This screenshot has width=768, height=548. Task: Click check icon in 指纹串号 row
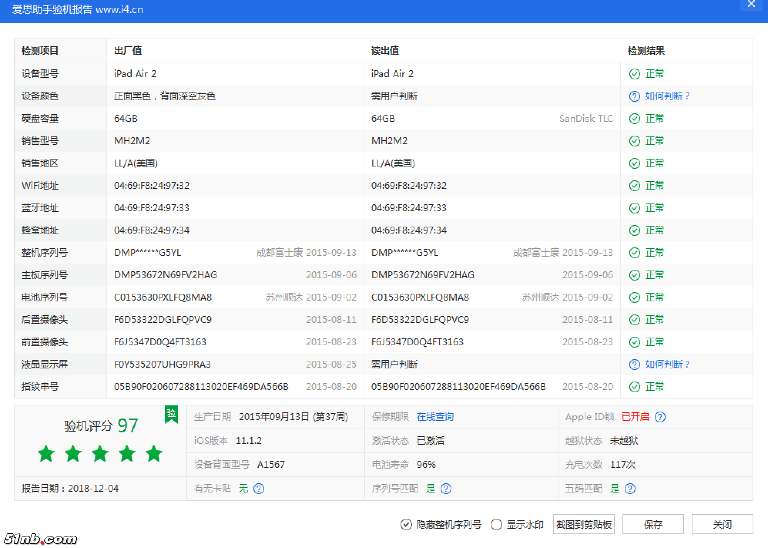point(634,387)
